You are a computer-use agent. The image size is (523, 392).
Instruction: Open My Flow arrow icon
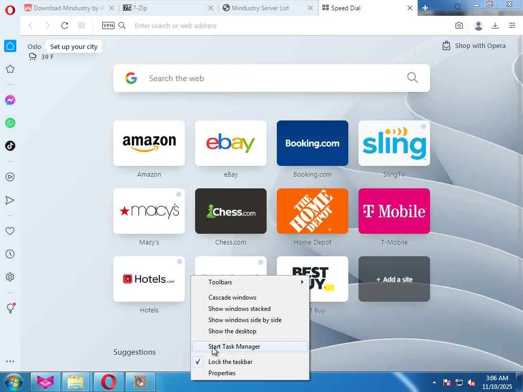(x=10, y=200)
